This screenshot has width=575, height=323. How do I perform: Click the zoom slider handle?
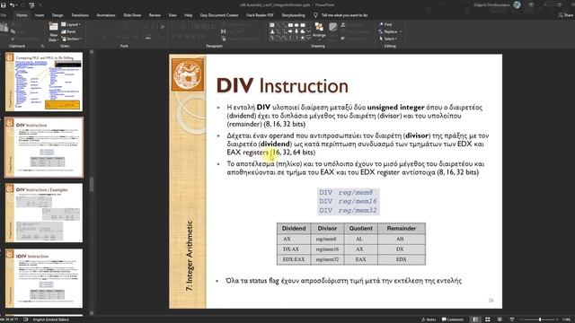(540, 319)
